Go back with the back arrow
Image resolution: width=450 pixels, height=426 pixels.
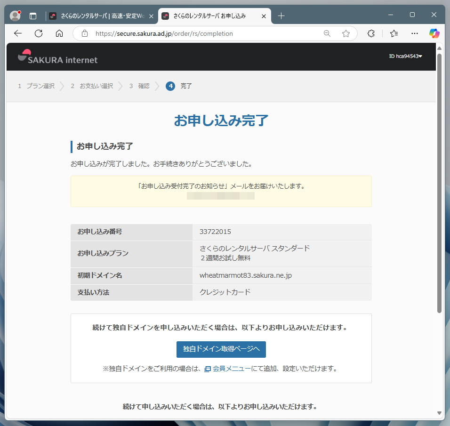(18, 33)
